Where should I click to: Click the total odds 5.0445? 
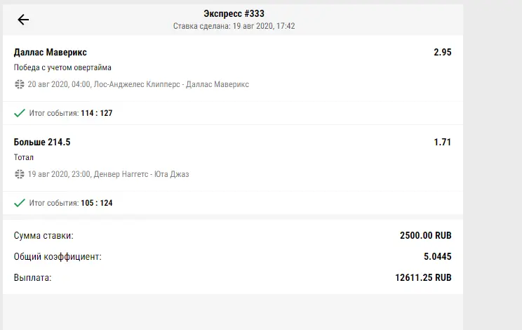tap(437, 256)
